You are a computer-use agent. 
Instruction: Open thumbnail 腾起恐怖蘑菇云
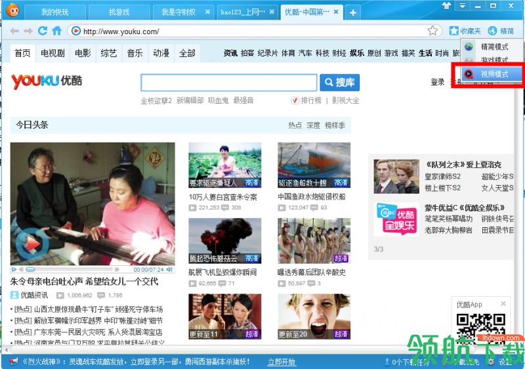225,241
